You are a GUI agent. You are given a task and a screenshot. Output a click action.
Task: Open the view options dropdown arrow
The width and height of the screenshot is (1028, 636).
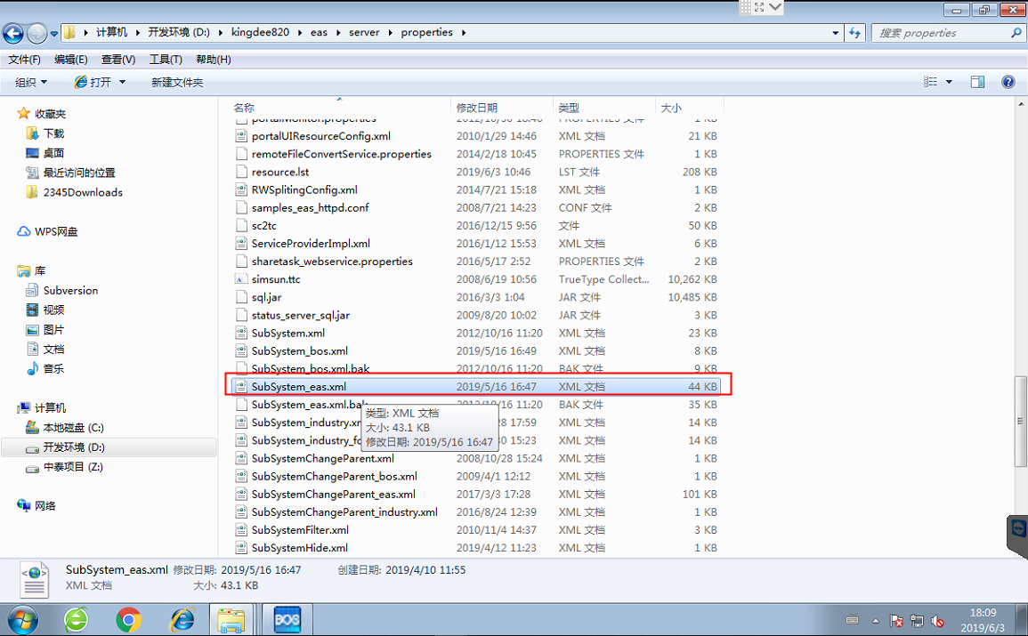[x=949, y=82]
